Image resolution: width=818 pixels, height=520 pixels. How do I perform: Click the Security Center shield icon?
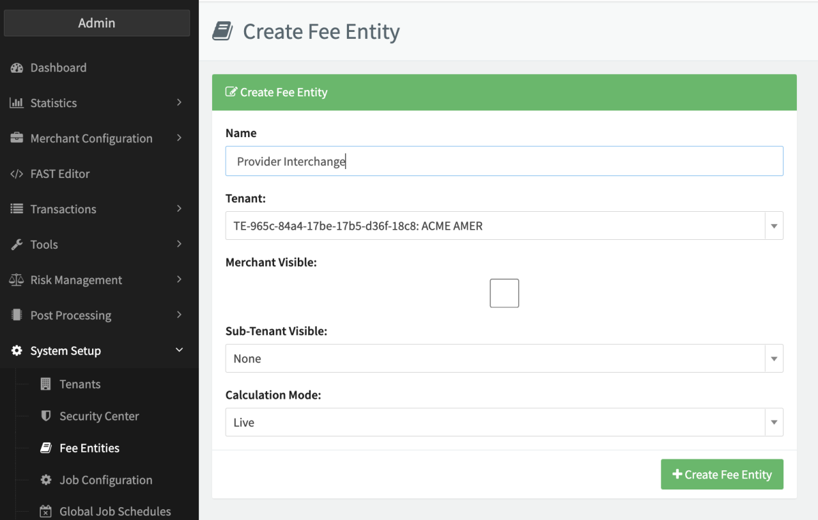coord(45,416)
